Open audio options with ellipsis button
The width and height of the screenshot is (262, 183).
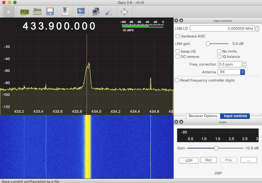tap(248, 160)
